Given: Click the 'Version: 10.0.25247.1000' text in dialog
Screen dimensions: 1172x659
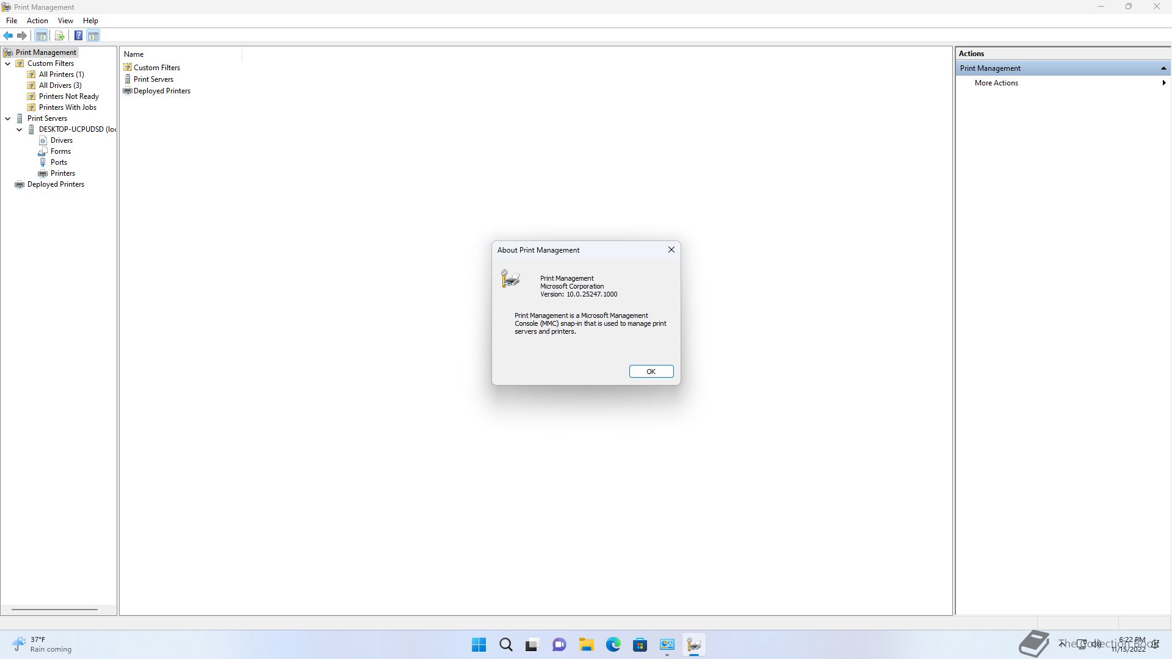Looking at the screenshot, I should (x=579, y=294).
